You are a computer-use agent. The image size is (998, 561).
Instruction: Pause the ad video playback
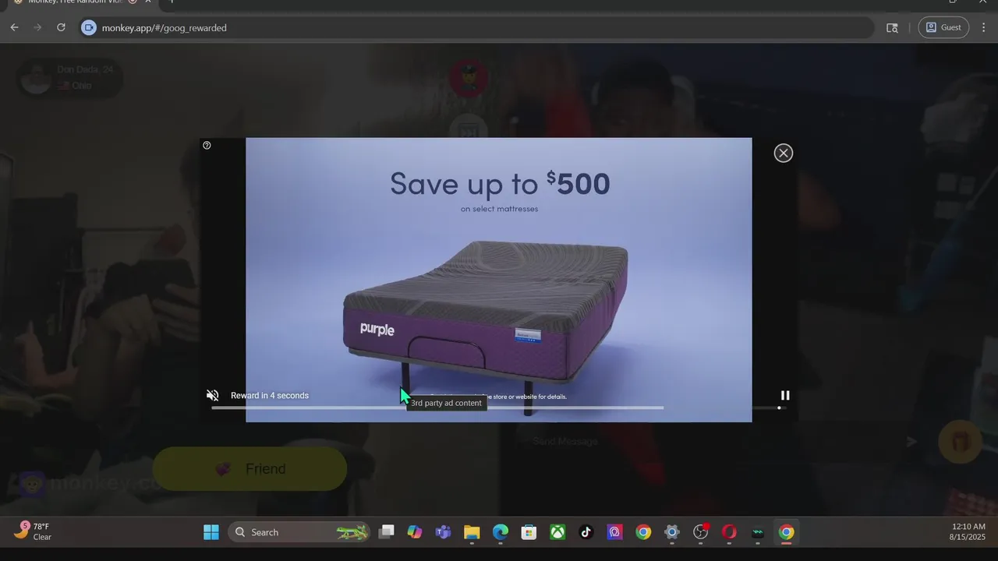[x=785, y=395]
